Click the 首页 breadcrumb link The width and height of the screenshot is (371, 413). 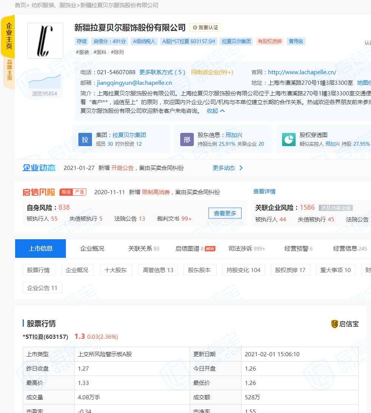pyautogui.click(x=20, y=5)
